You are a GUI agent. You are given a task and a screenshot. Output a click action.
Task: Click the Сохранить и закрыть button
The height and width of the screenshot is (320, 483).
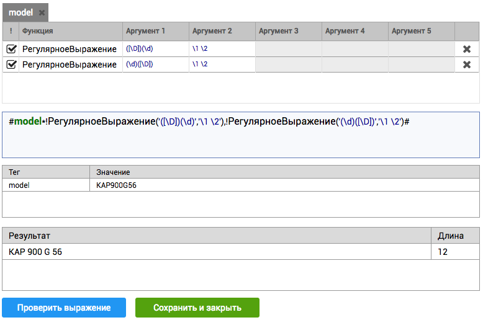pyautogui.click(x=197, y=308)
